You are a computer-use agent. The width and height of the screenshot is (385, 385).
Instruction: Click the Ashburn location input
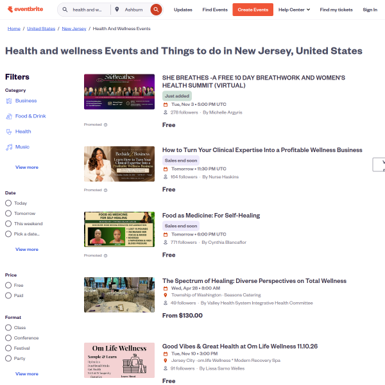click(134, 10)
